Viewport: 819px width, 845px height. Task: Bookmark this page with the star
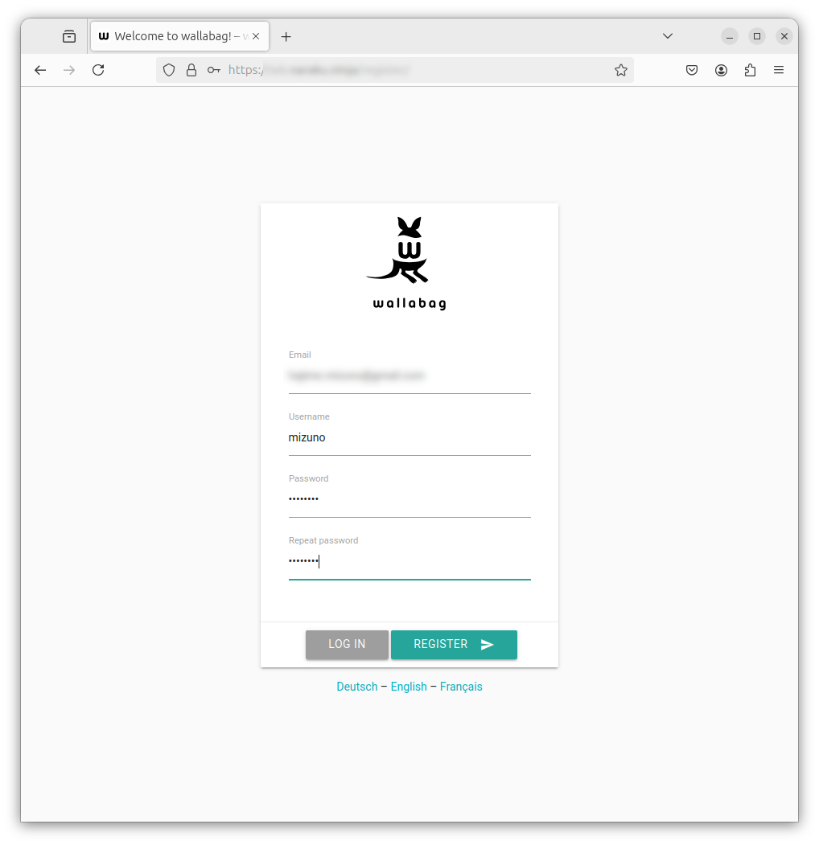[620, 70]
